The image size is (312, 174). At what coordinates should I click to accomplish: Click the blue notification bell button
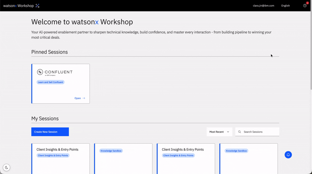[288, 155]
